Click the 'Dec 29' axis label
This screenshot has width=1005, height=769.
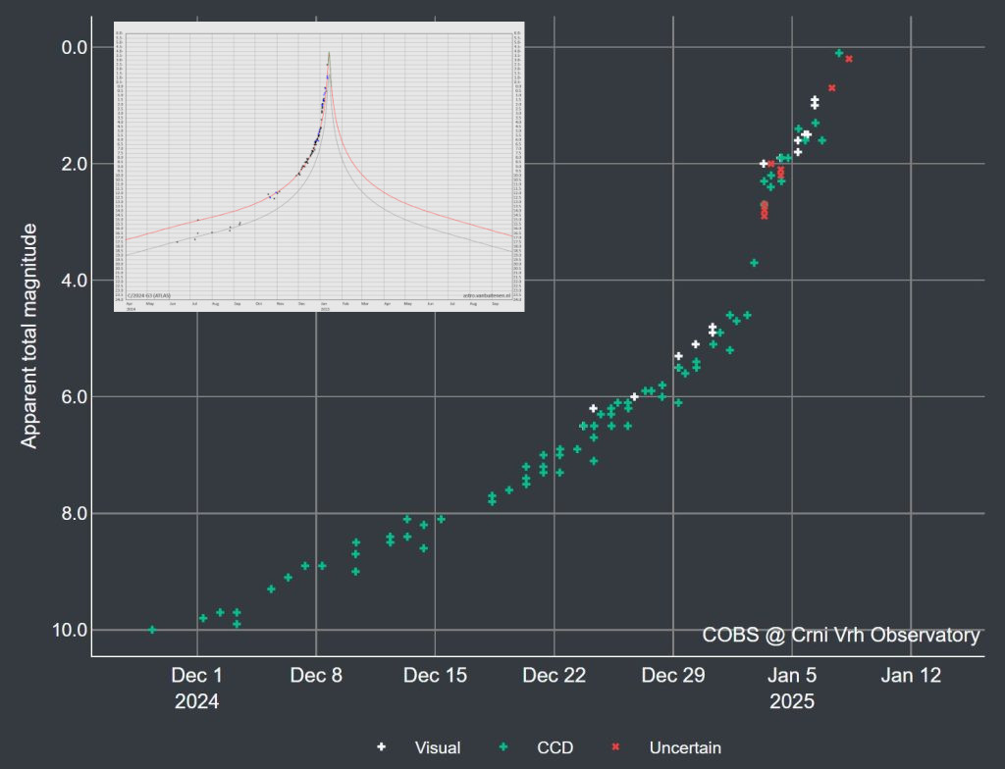click(x=673, y=676)
